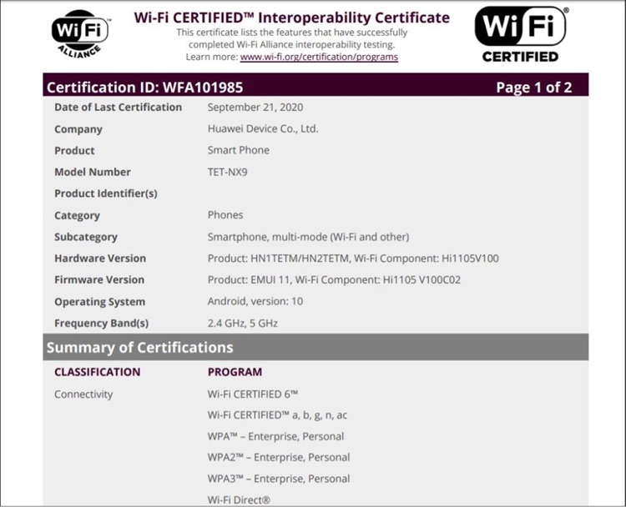Click the Page 1 of 2 indicator
The image size is (626, 507).
pyautogui.click(x=534, y=88)
